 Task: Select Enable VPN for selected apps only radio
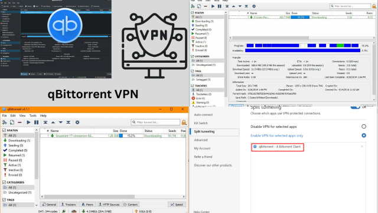(364, 135)
